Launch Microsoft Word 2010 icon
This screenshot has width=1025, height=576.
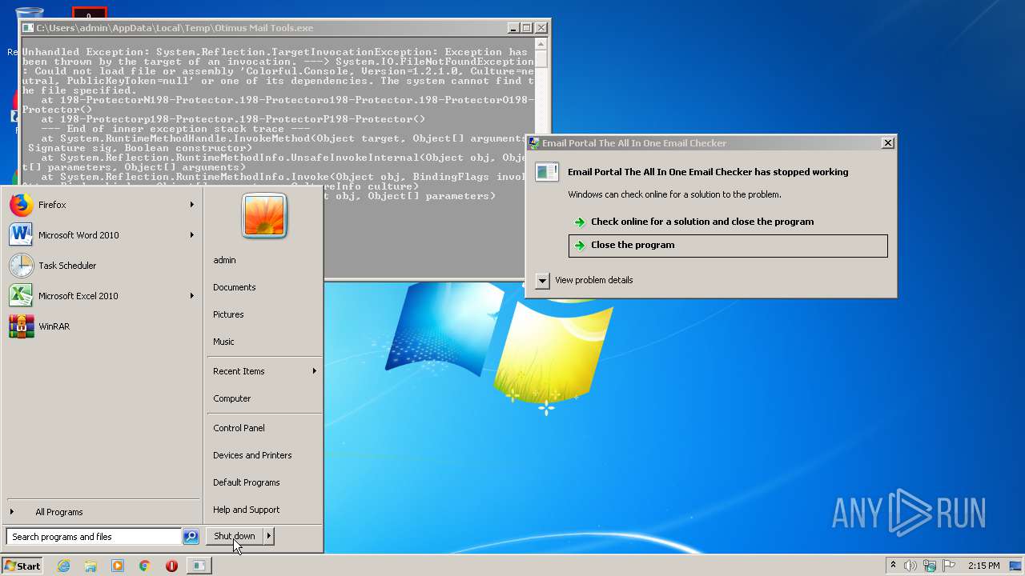coord(21,235)
